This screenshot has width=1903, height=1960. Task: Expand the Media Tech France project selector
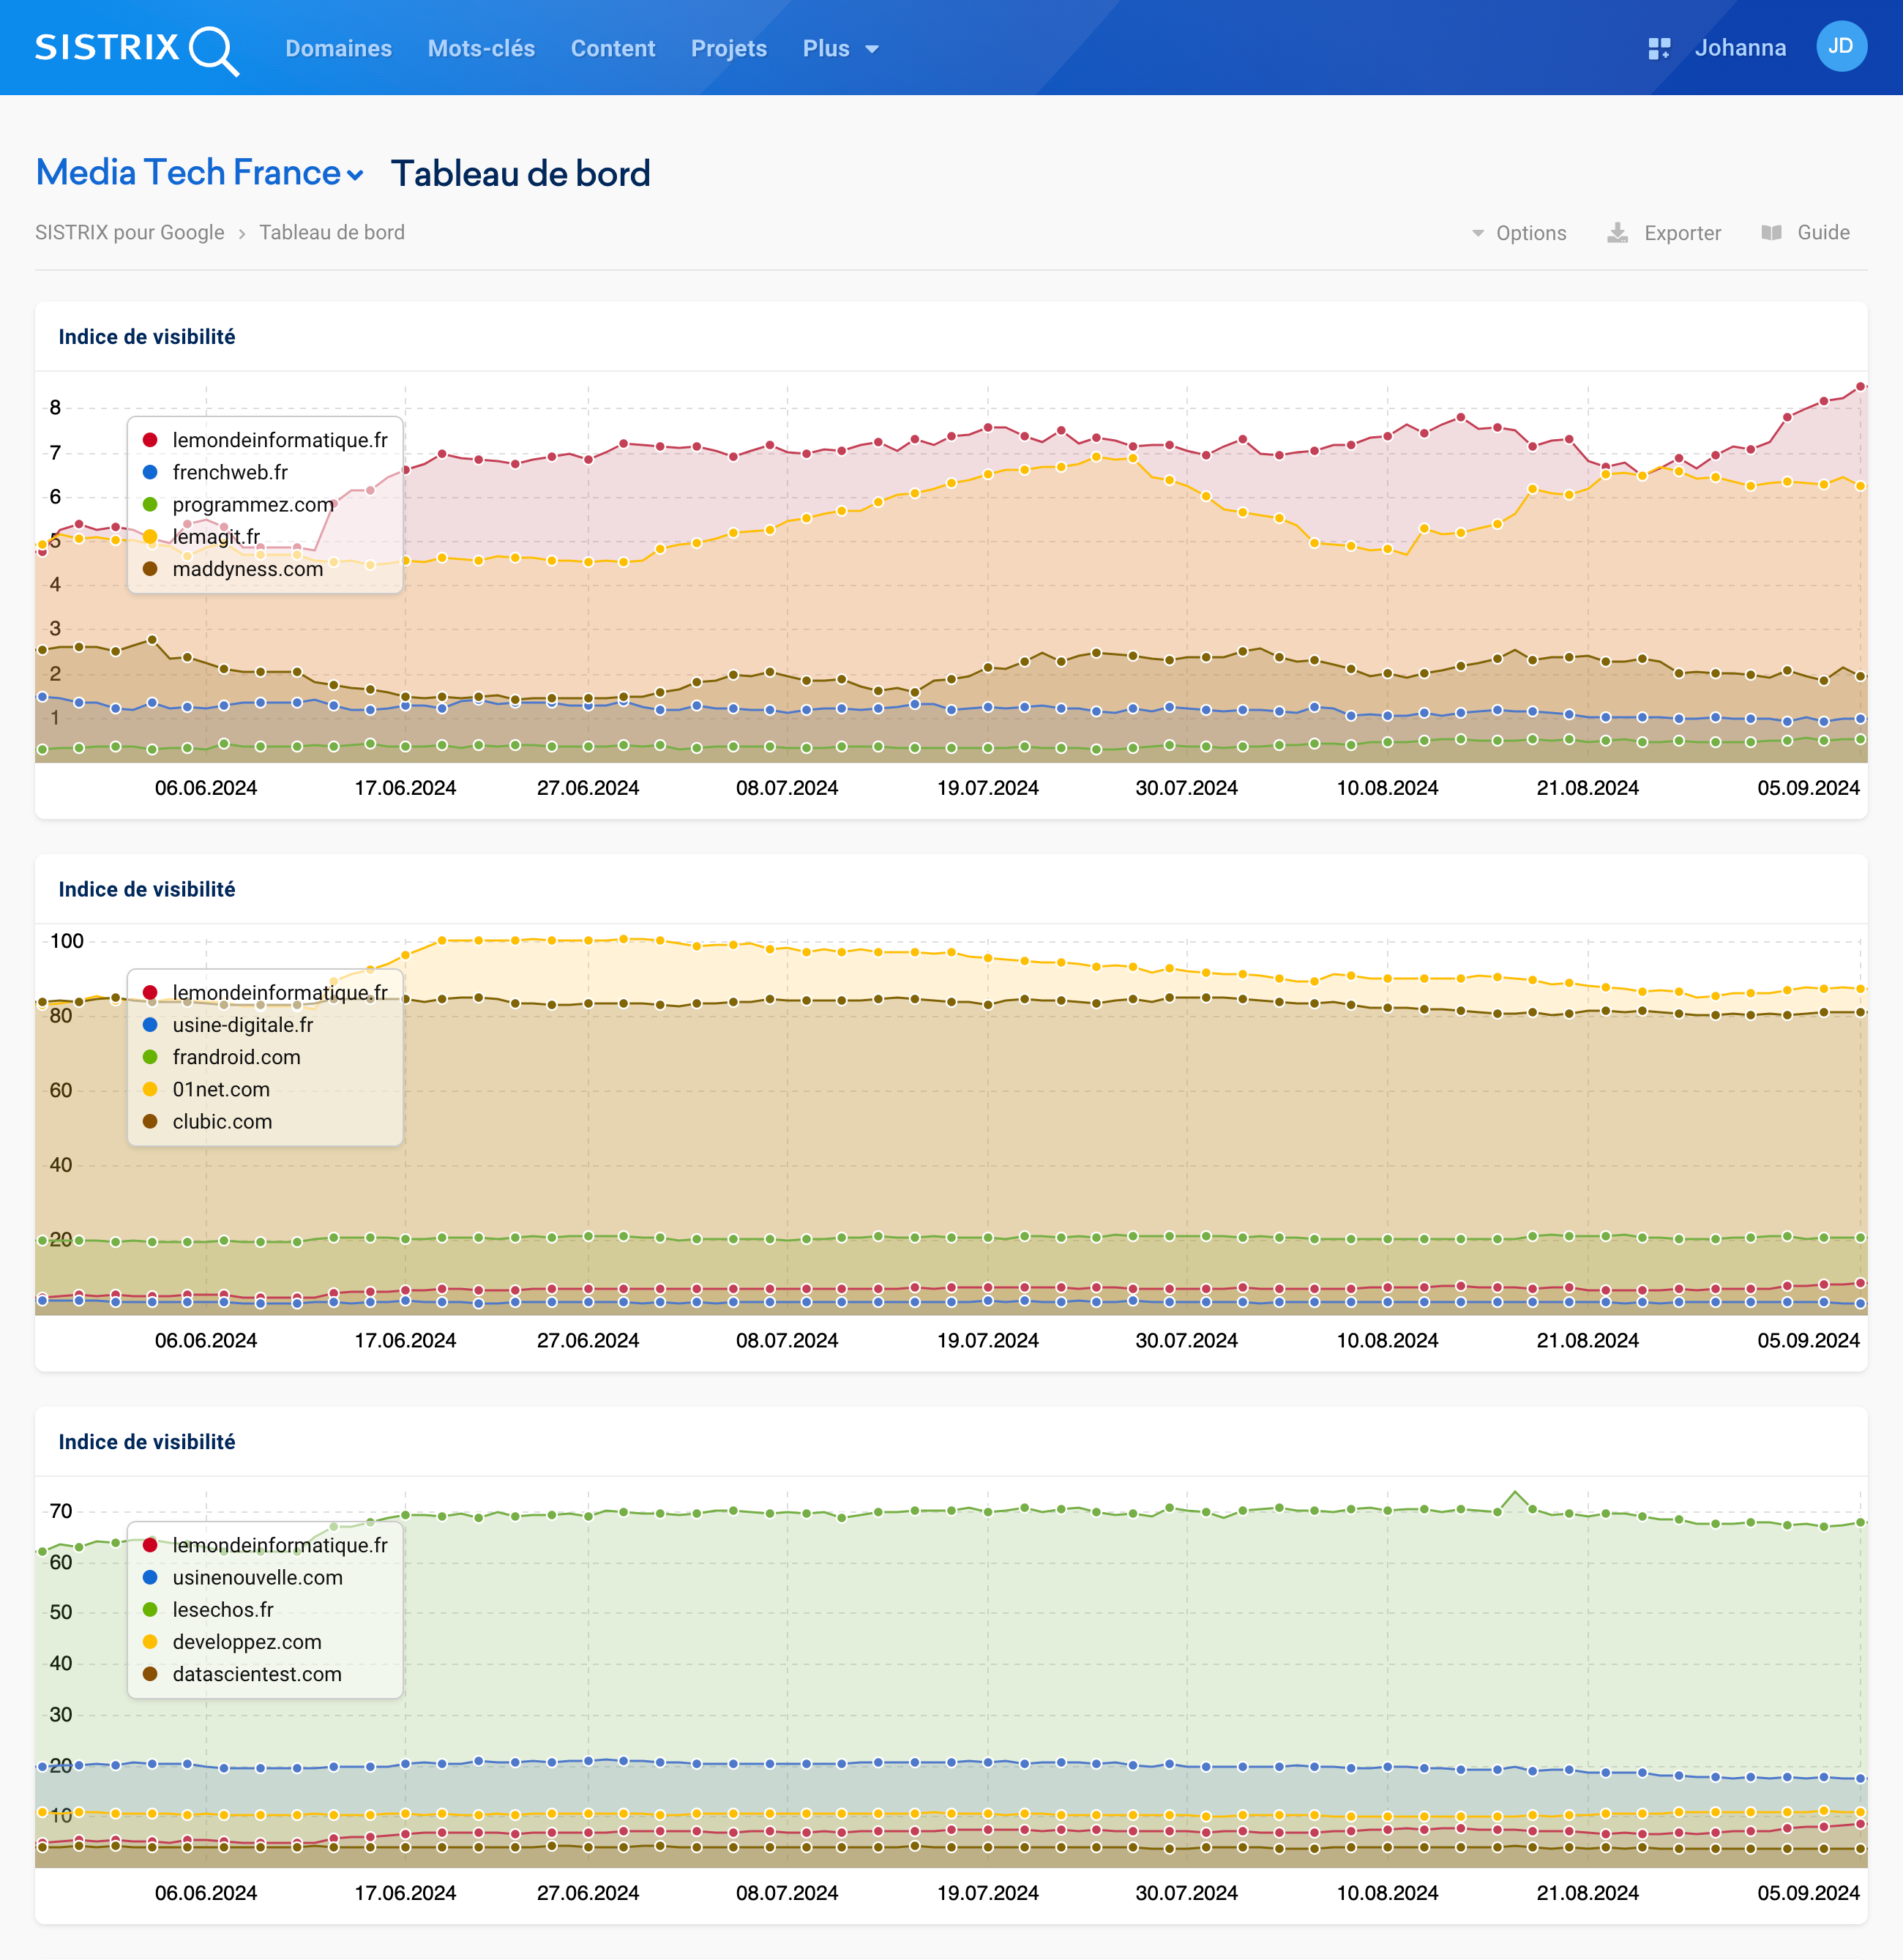click(x=199, y=173)
